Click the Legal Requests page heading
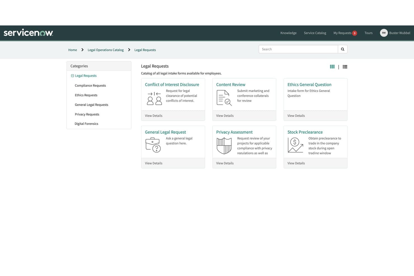The height and width of the screenshot is (276, 414). click(x=155, y=66)
